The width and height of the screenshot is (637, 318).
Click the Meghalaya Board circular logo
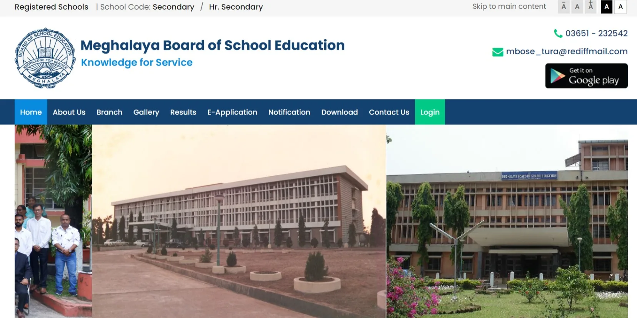tap(45, 58)
